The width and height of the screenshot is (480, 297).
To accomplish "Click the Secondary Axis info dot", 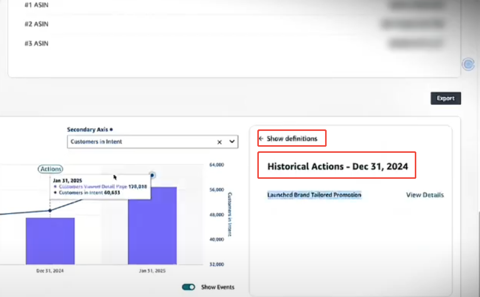I will pos(111,130).
